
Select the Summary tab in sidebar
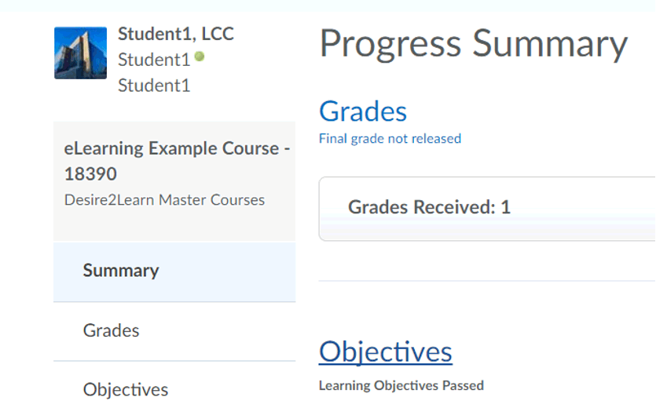coord(121,271)
